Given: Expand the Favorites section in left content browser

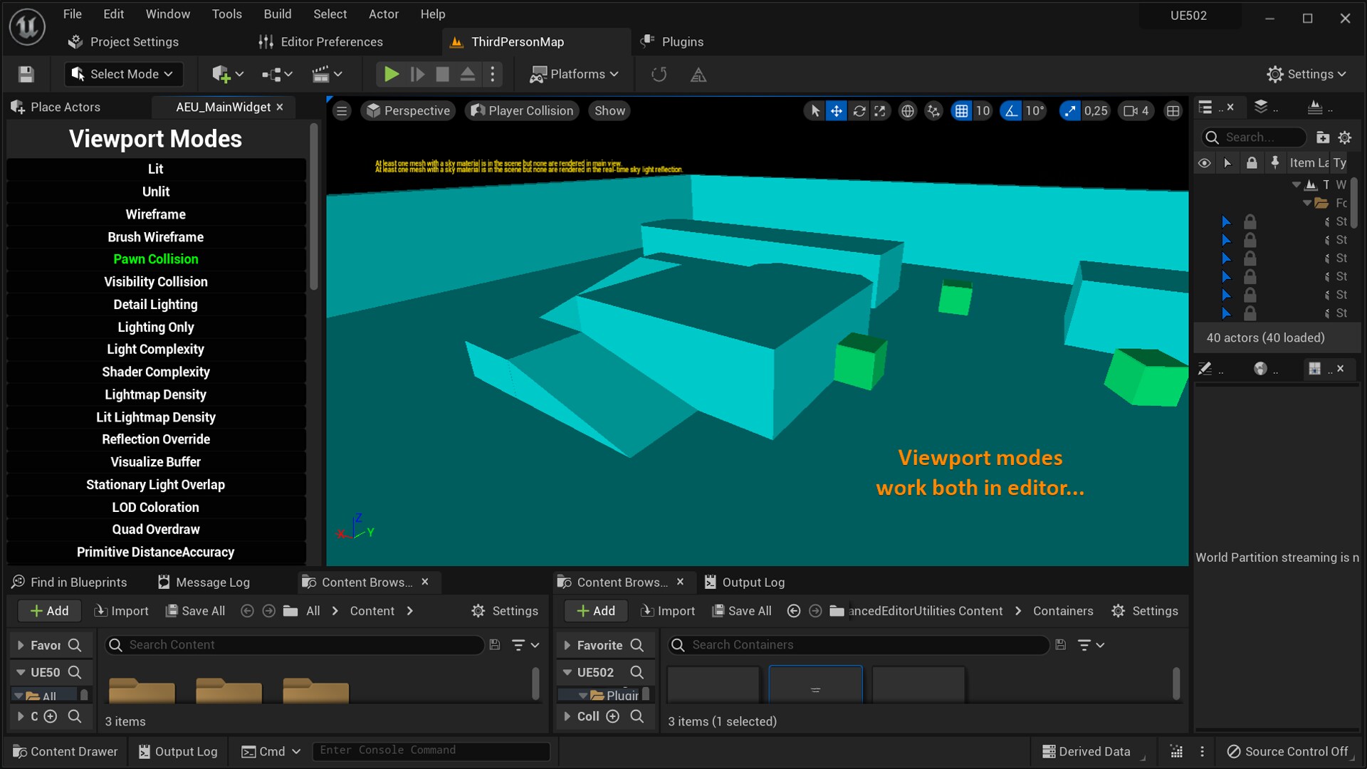Looking at the screenshot, I should click(21, 645).
